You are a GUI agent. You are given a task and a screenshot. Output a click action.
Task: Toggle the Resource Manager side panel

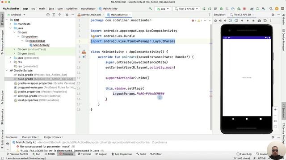click(x=2, y=42)
